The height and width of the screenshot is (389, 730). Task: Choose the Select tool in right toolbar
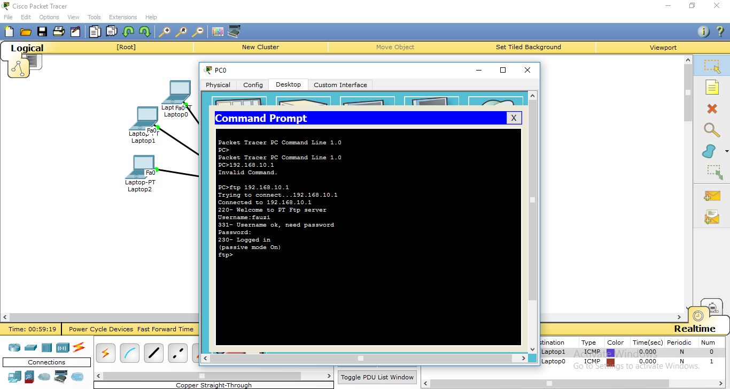coord(712,66)
